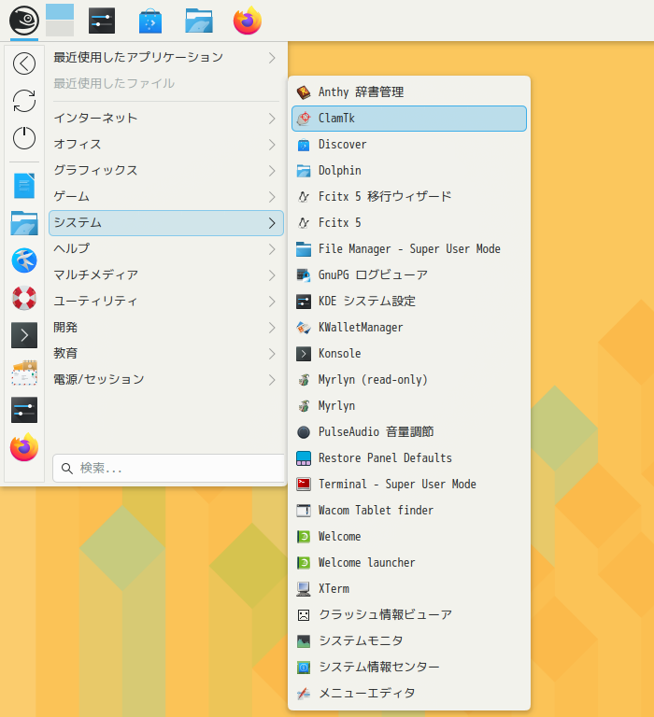The width and height of the screenshot is (654, 717).
Task: Click the back arrow icon in launcher sidebar
Action: [24, 63]
